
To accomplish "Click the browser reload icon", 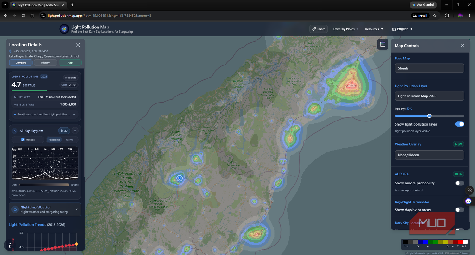I will tap(23, 16).
